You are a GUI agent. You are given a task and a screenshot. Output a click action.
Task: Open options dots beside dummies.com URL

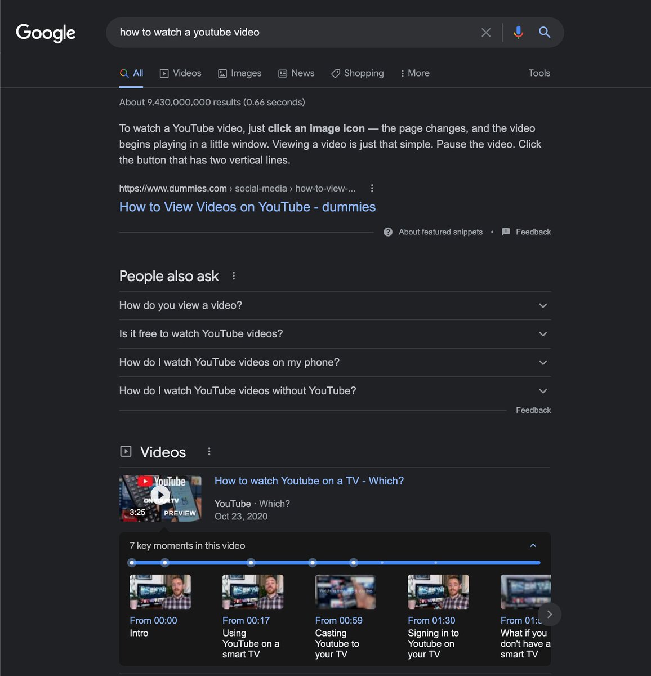(372, 188)
